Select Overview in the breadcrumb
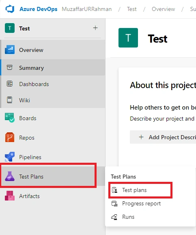The height and width of the screenshot is (235, 196). (163, 9)
